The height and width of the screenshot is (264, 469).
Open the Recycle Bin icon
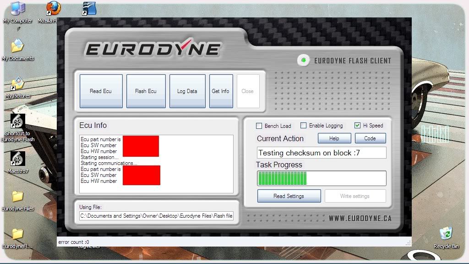point(446,233)
